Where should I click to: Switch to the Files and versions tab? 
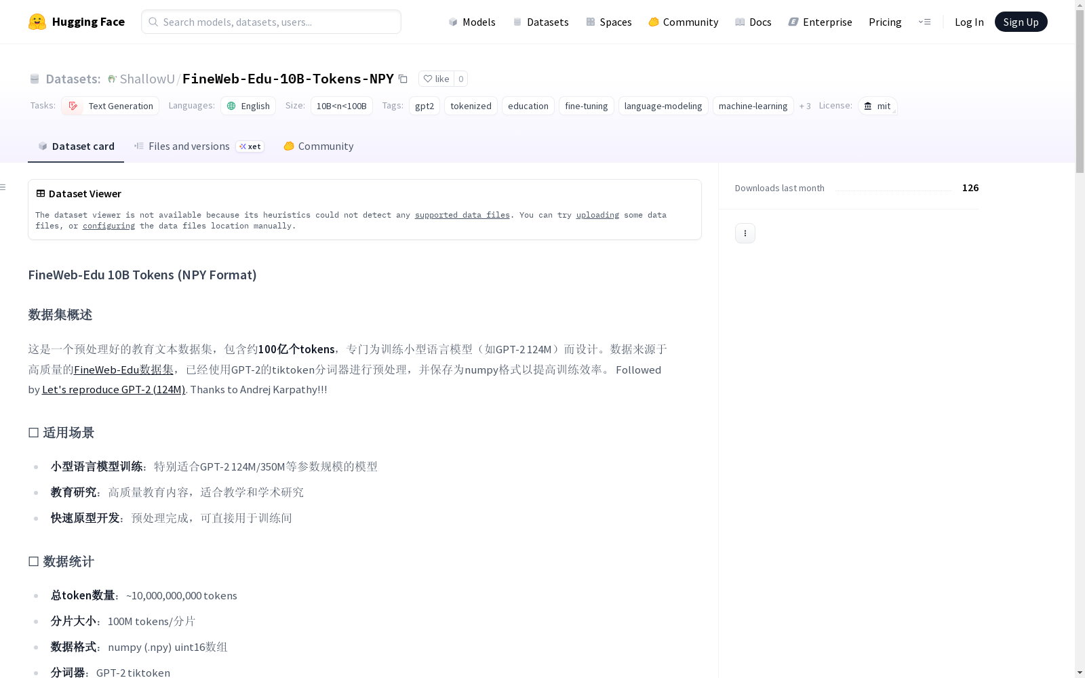pos(199,146)
